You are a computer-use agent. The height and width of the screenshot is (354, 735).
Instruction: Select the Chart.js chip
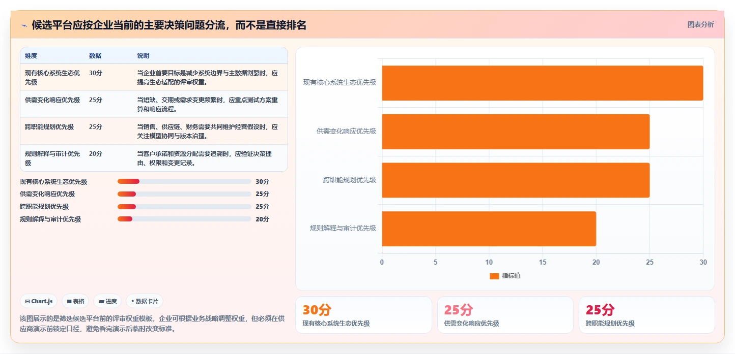pos(39,301)
